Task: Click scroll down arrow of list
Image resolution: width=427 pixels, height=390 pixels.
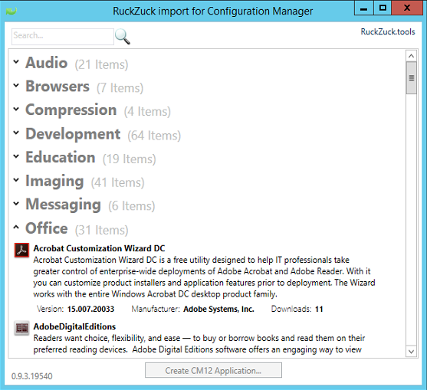Action: click(411, 352)
